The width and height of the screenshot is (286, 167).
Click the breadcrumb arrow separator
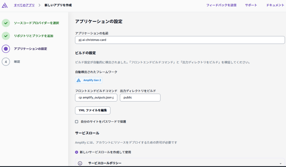39,5
